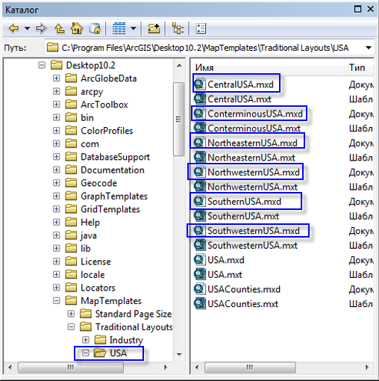Click the NorthwesternUSA.mxt template icon

click(x=200, y=187)
